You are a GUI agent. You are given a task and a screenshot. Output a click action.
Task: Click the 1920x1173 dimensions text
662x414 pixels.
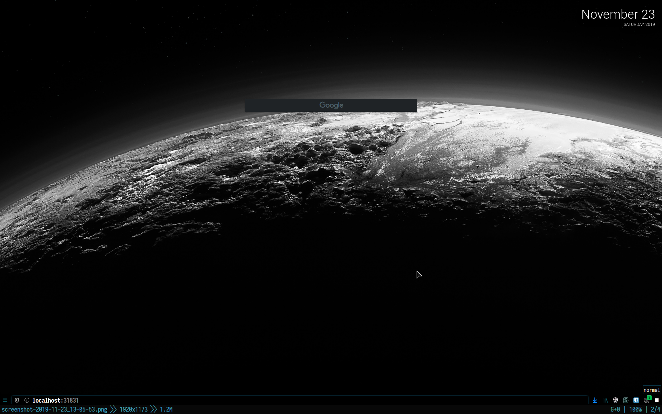click(133, 410)
